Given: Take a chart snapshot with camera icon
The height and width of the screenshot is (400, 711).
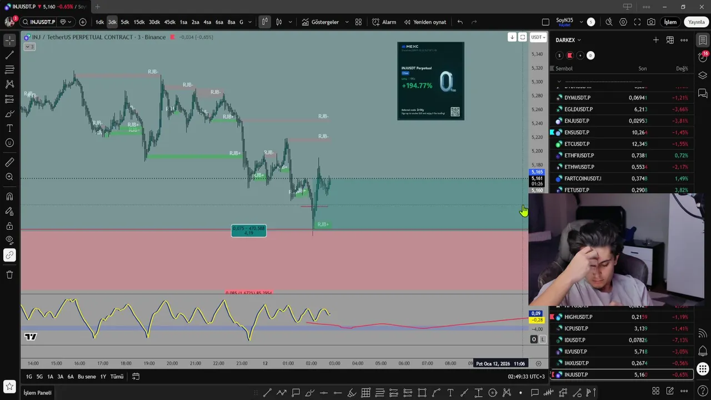Looking at the screenshot, I should (x=651, y=22).
